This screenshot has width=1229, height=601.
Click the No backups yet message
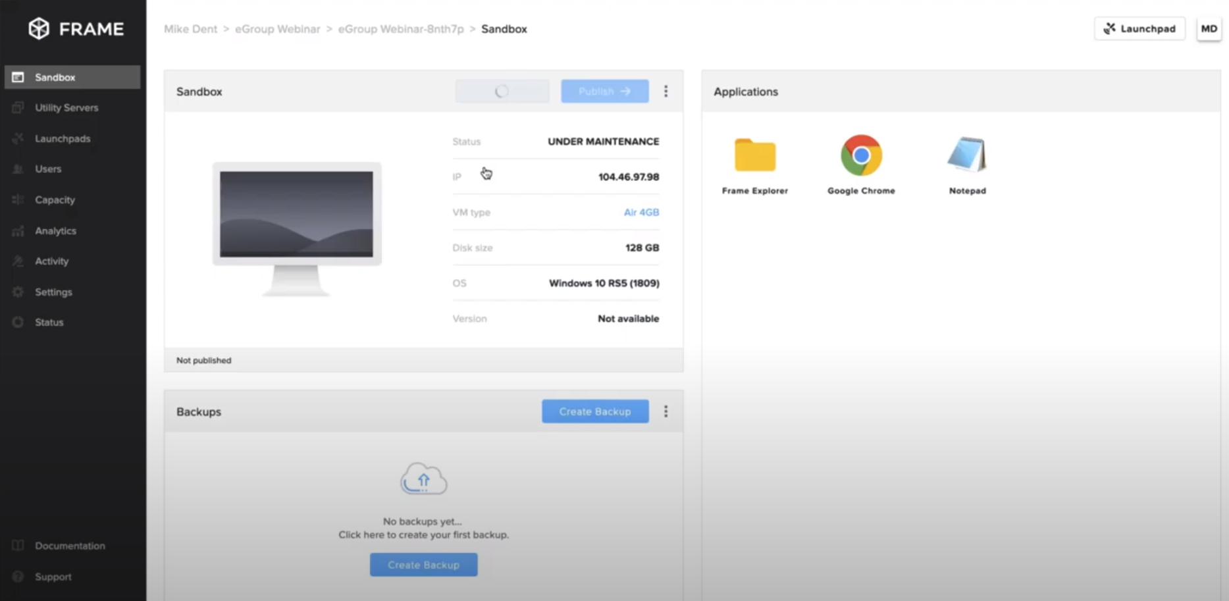click(x=423, y=521)
